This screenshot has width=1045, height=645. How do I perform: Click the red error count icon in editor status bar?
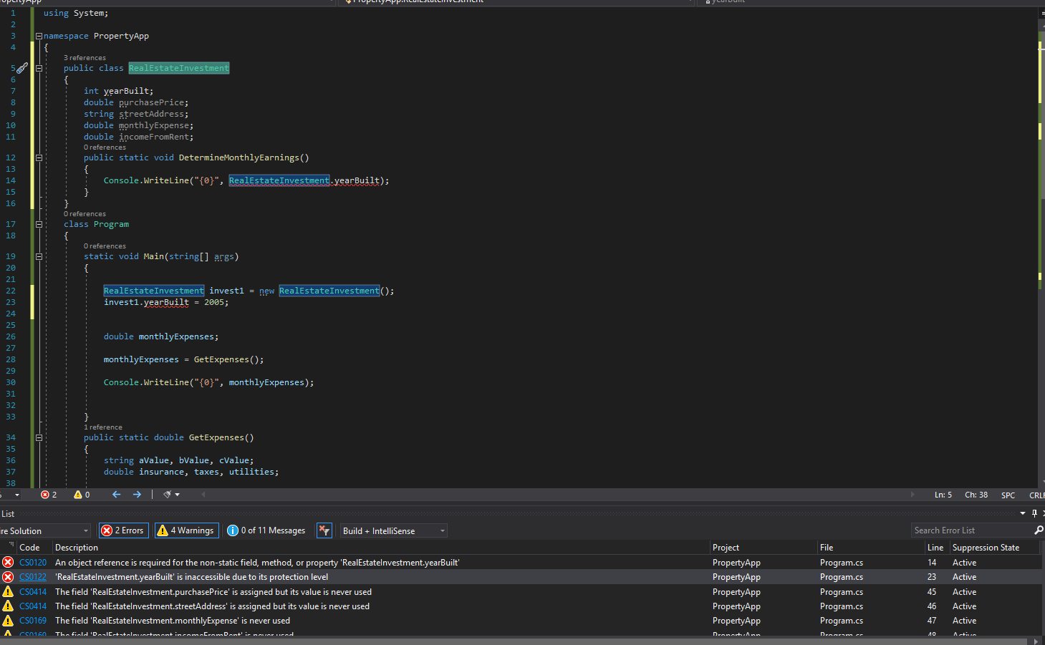[45, 495]
